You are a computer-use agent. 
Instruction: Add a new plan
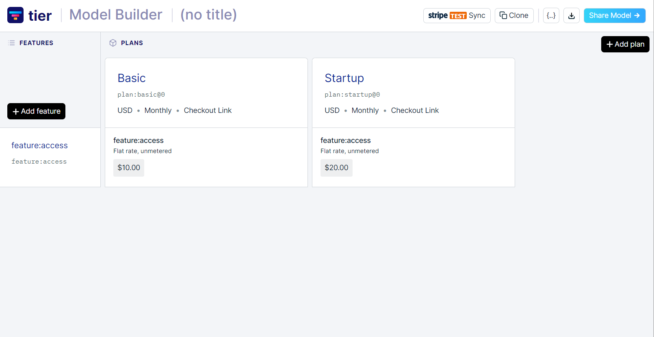pos(625,44)
